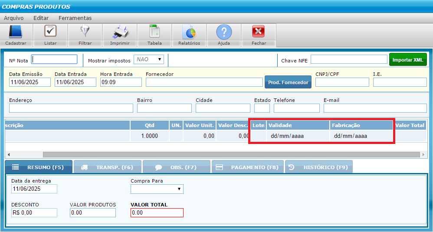Open the Relatórios chart icon
Screen dimensions: 433x232
189,32
